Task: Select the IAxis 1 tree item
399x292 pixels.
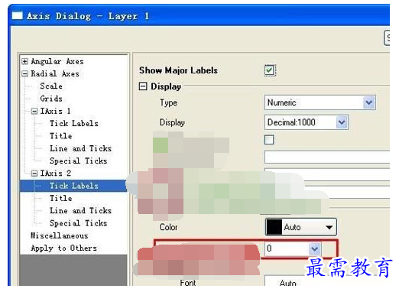Action: [55, 111]
